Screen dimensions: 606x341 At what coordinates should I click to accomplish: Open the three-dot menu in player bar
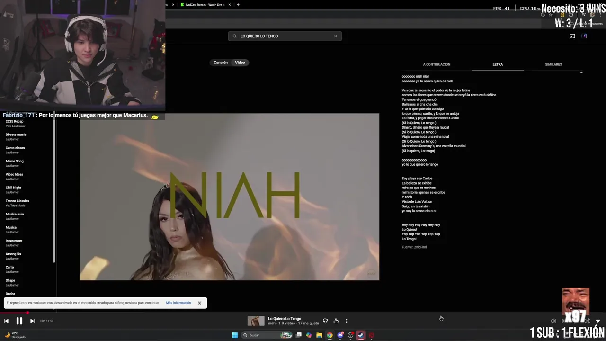pos(346,321)
